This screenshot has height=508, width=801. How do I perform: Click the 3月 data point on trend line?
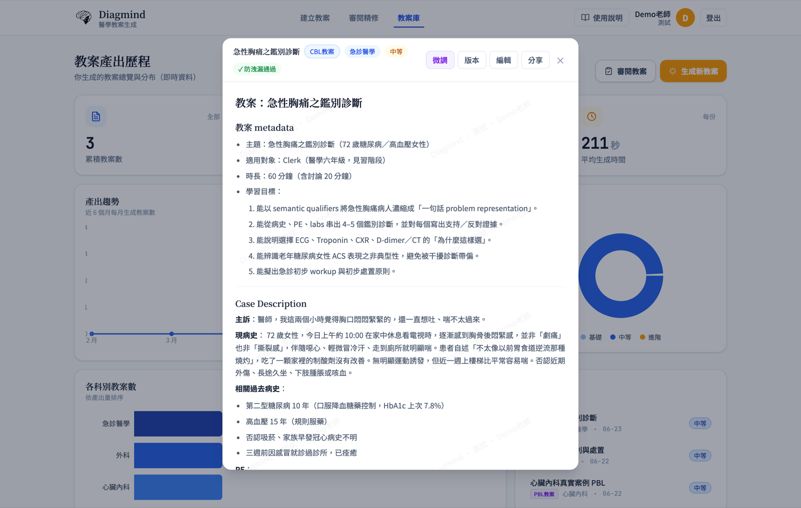(172, 333)
